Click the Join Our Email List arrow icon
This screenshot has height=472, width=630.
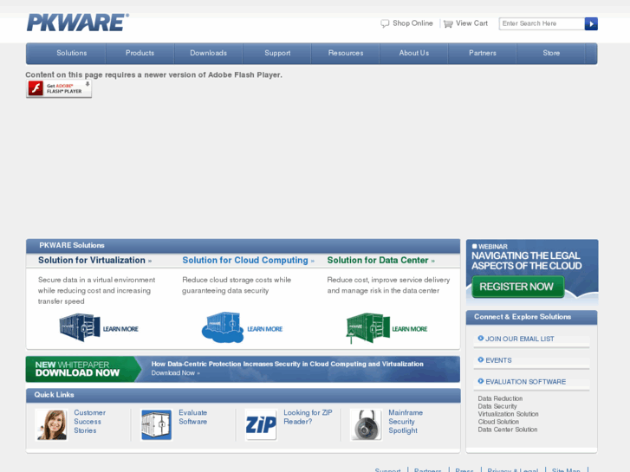(x=481, y=339)
